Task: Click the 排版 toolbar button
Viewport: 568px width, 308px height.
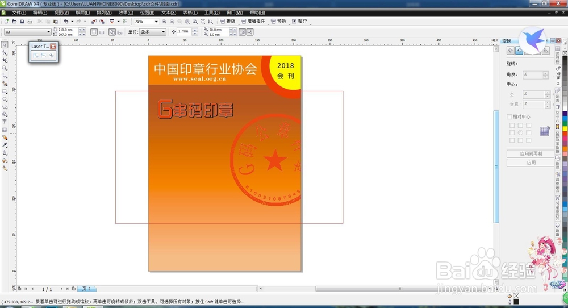Action: (228, 22)
